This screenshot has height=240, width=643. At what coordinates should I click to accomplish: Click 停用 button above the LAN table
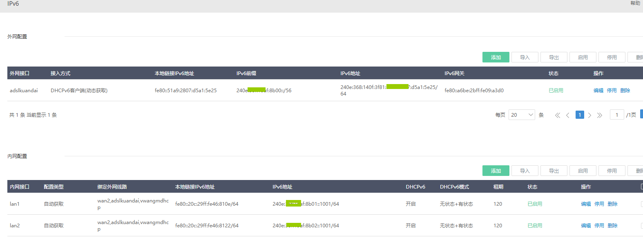(612, 171)
